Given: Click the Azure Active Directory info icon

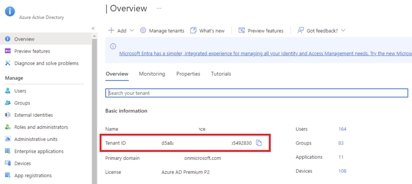Looking at the screenshot, I should click(10, 11).
